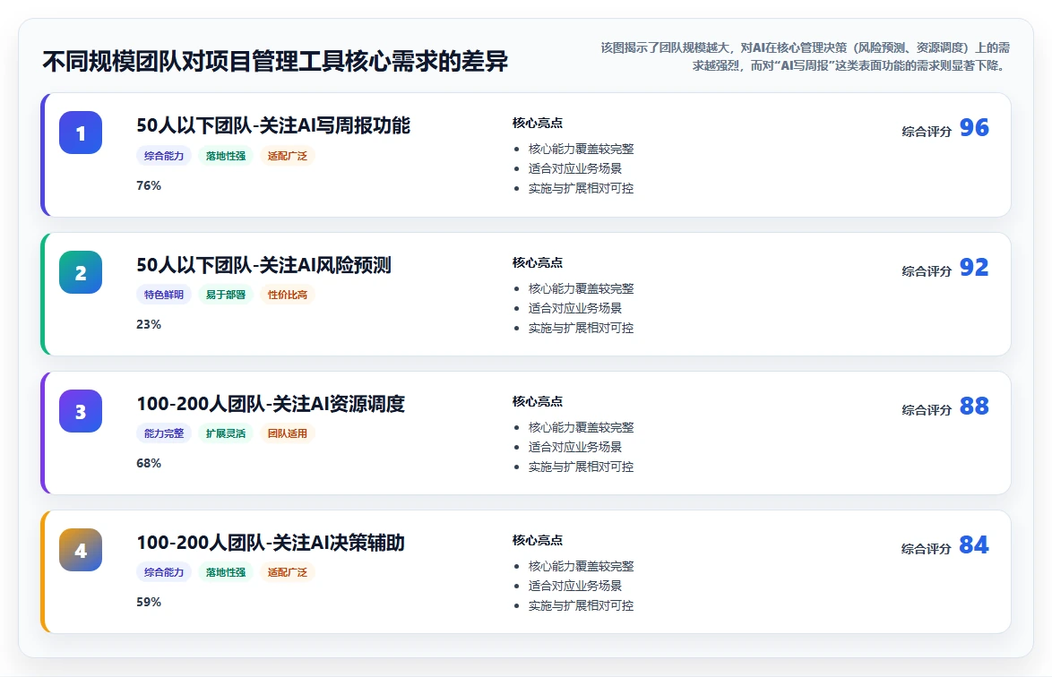Click the 23% value
Image resolution: width=1052 pixels, height=677 pixels.
tap(149, 324)
